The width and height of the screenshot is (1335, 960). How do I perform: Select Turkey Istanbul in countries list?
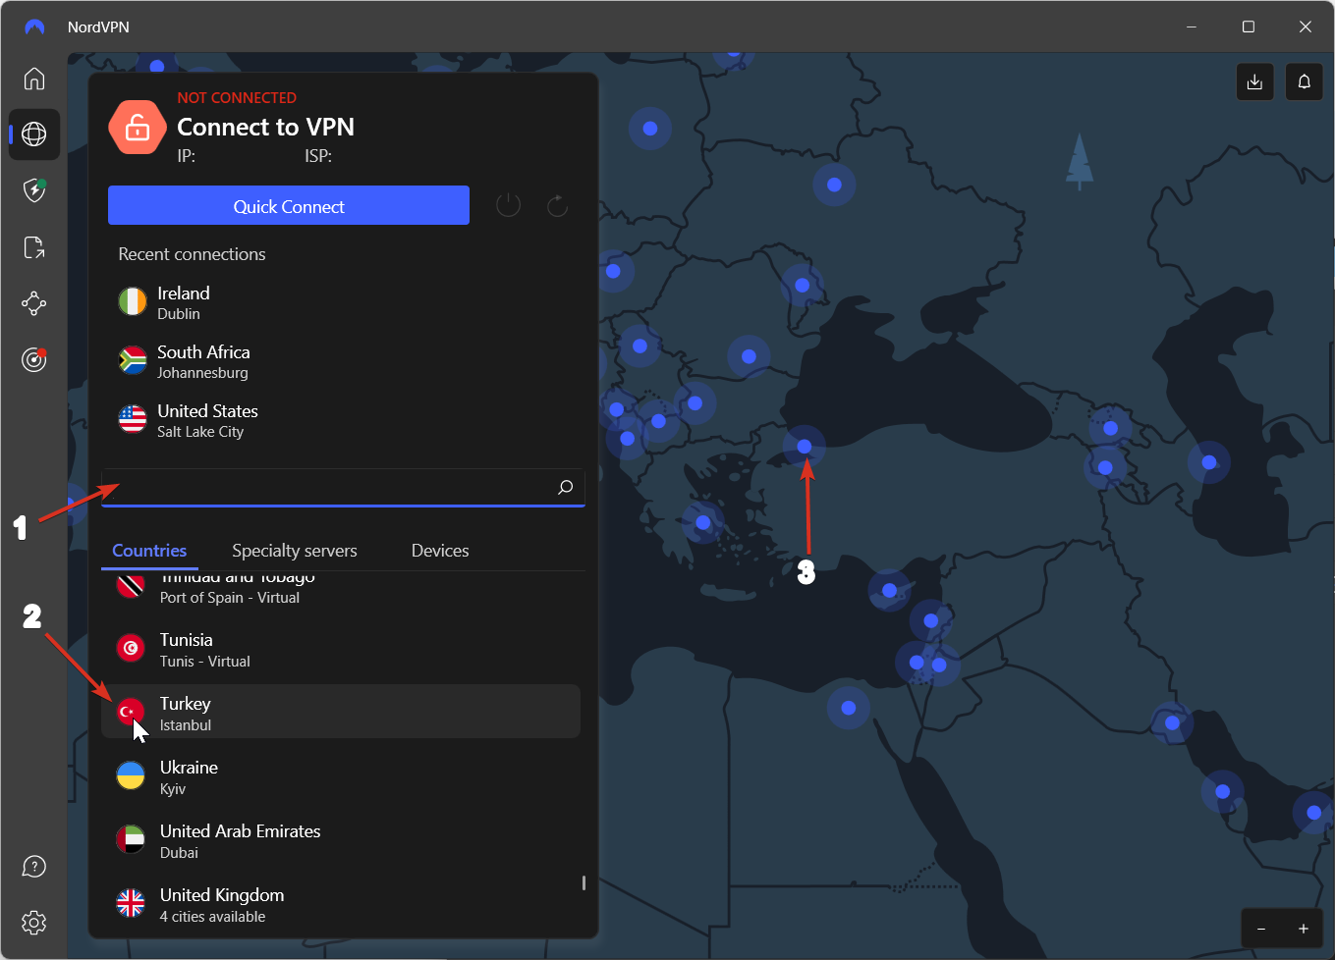tap(341, 712)
